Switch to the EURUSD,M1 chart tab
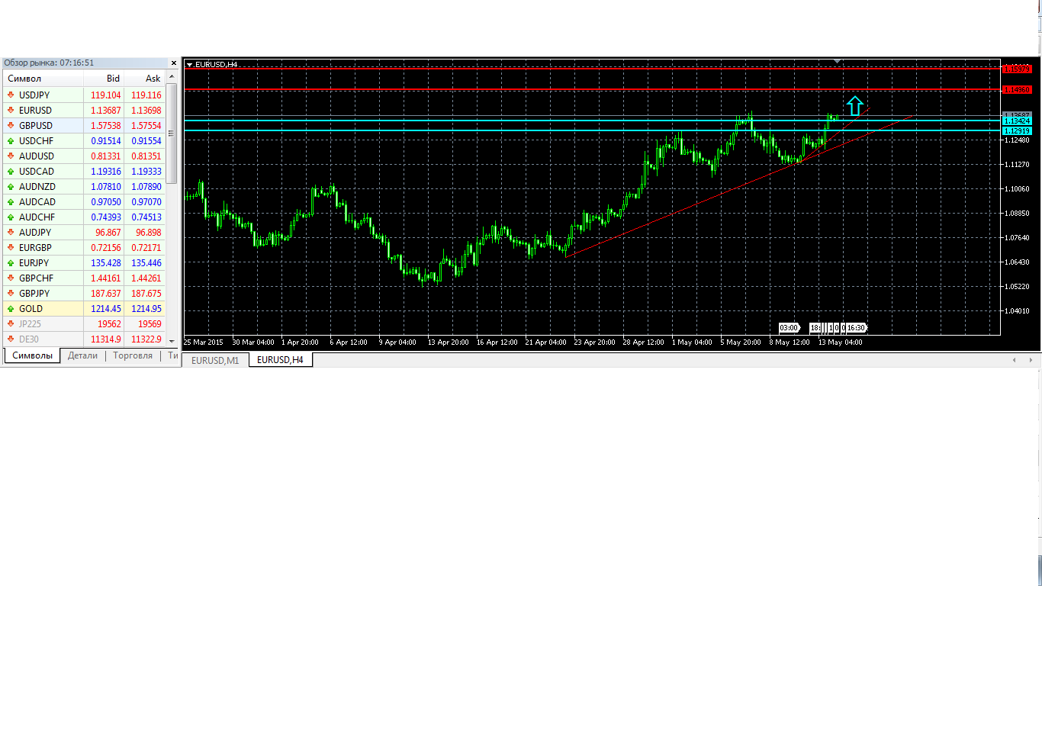This screenshot has height=746, width=1042. tap(215, 360)
